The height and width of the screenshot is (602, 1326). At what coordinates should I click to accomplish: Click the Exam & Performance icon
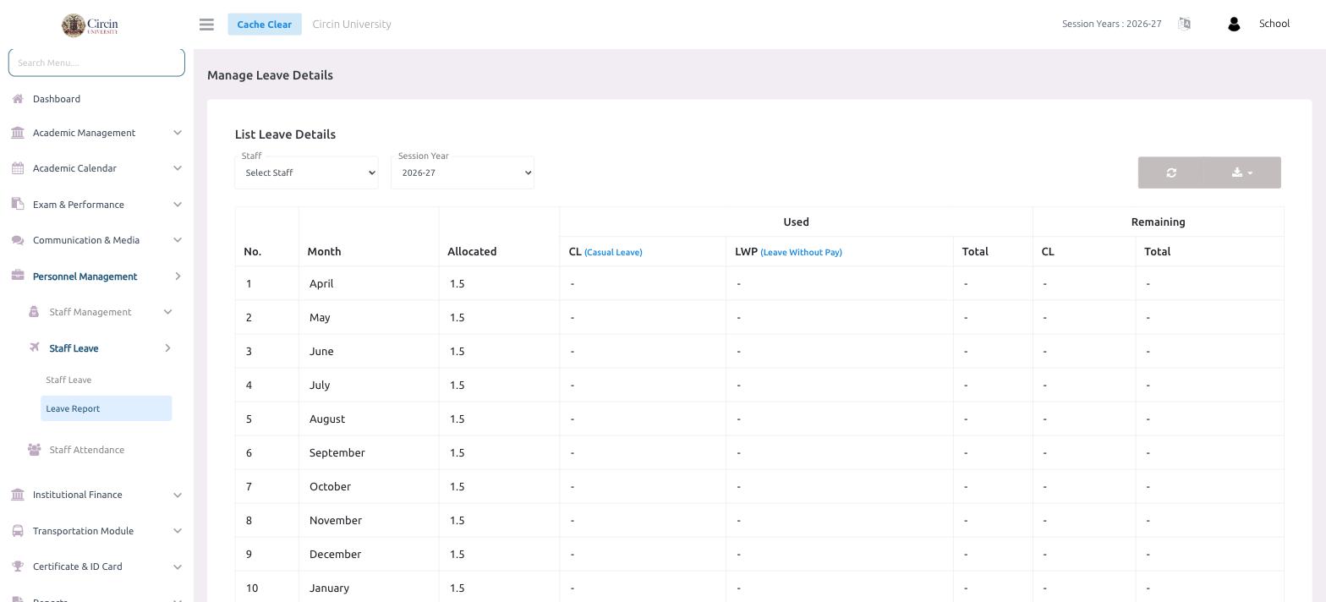[x=18, y=204]
